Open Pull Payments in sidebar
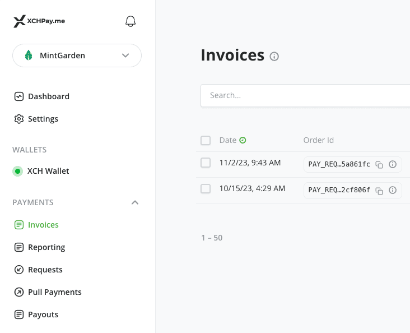410x333 pixels. 54,292
